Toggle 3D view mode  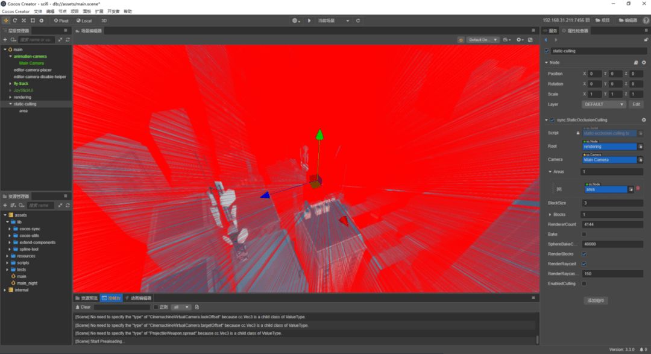pos(104,21)
